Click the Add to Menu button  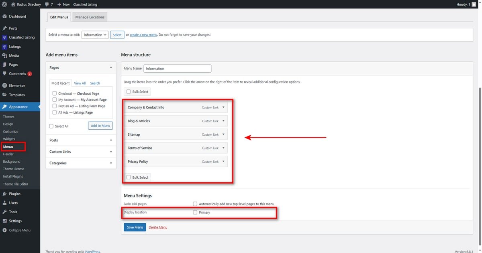click(100, 126)
